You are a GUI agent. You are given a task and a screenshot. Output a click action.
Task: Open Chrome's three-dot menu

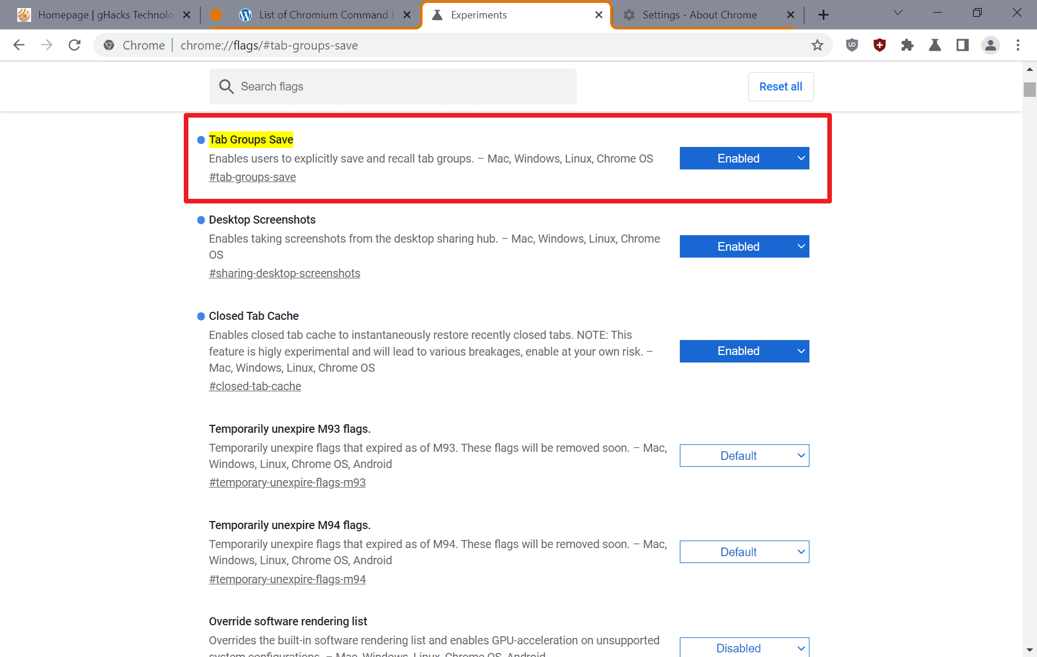pyautogui.click(x=1018, y=45)
